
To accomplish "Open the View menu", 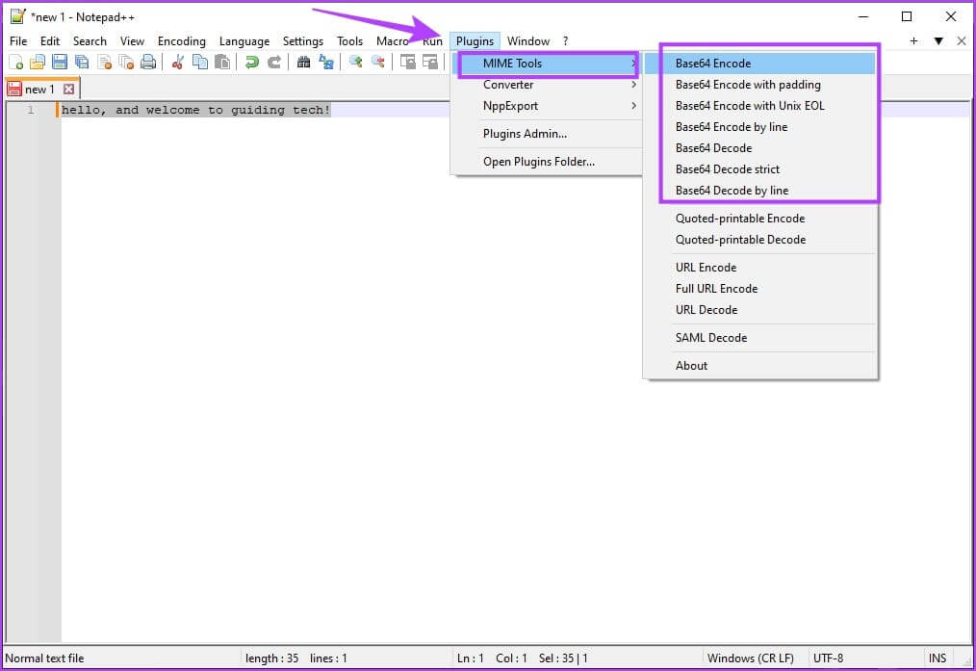I will (132, 41).
